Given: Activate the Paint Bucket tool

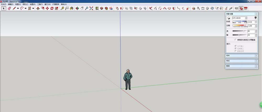Looking at the screenshot, I should coord(72,8).
